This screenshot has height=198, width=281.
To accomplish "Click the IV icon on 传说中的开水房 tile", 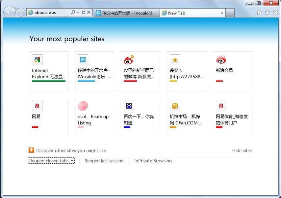I will click(83, 60).
